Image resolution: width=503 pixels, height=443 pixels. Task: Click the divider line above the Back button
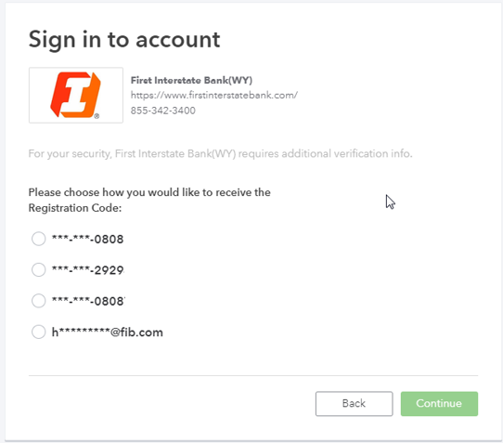click(253, 375)
